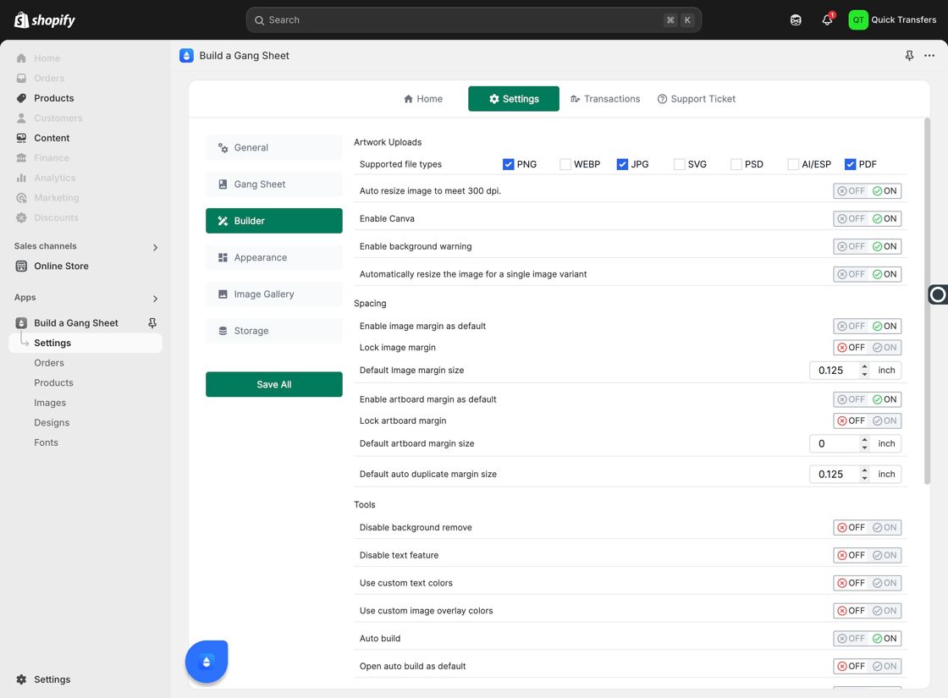The height and width of the screenshot is (698, 948).
Task: Click the Shopify logo
Action: click(x=45, y=20)
